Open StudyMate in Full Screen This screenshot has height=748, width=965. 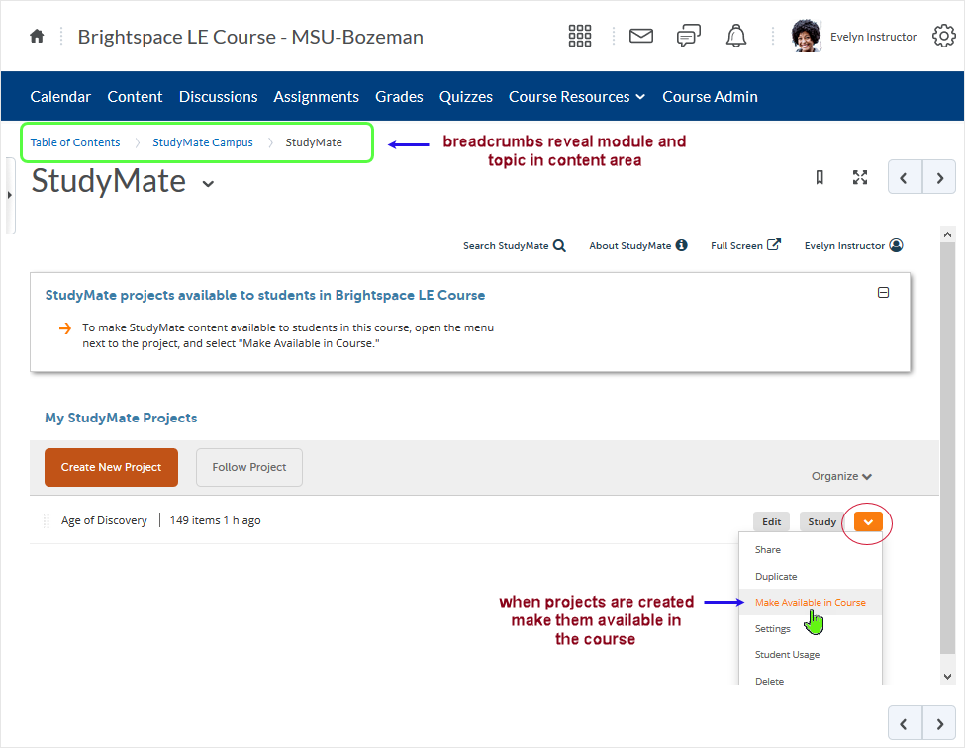746,245
